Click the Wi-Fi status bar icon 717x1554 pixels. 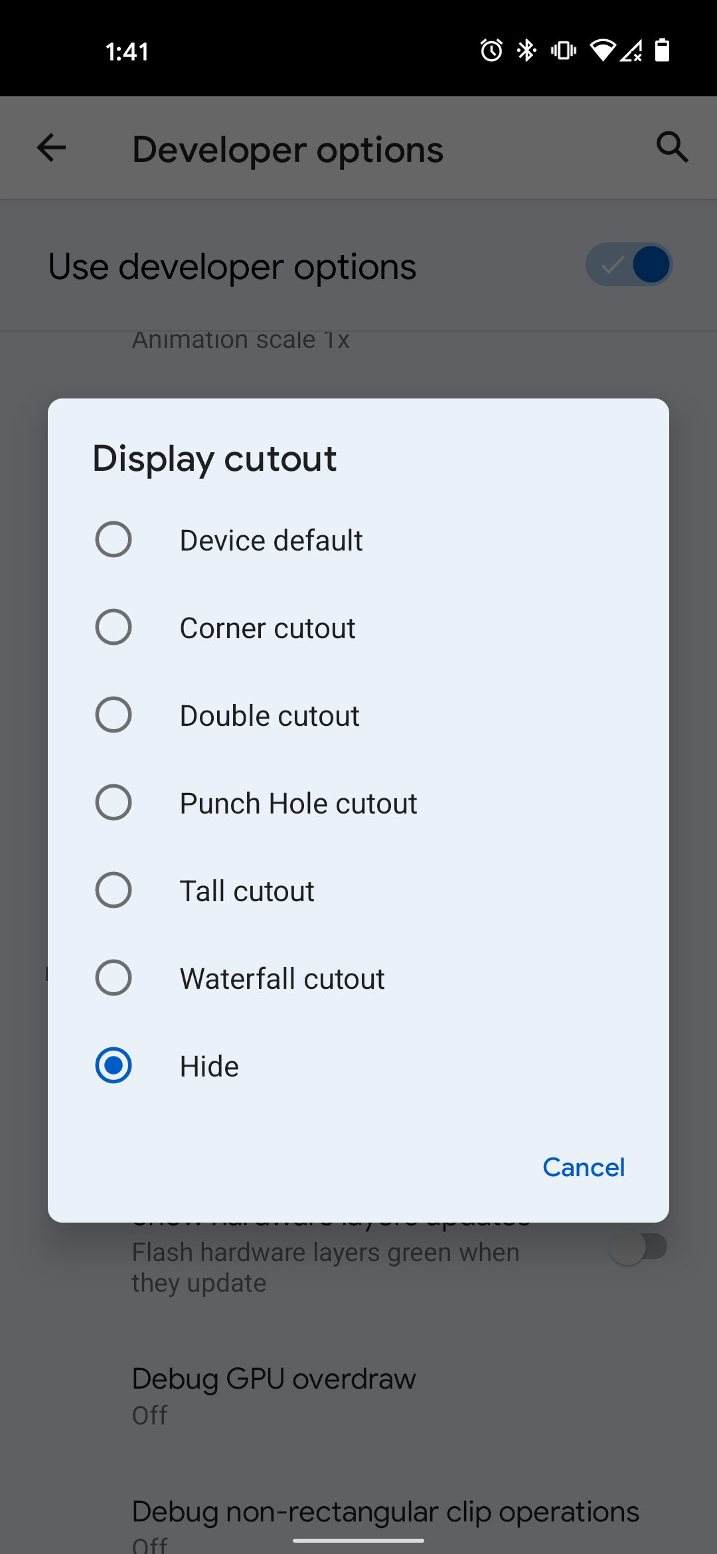pyautogui.click(x=603, y=51)
